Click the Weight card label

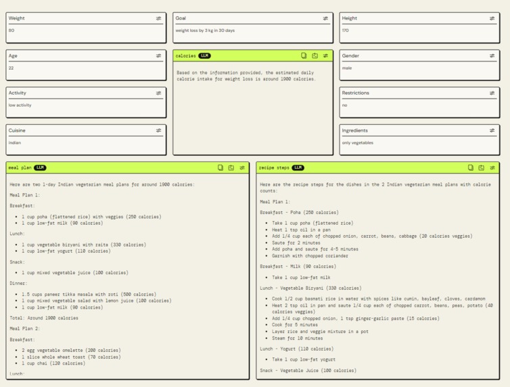[x=17, y=18]
